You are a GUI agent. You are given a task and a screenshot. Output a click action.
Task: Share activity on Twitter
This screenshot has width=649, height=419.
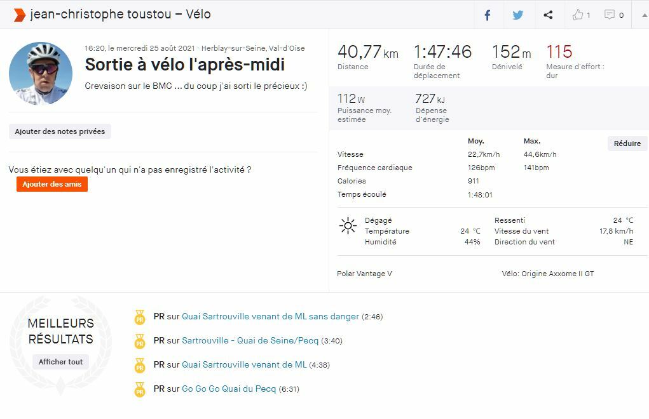point(518,15)
